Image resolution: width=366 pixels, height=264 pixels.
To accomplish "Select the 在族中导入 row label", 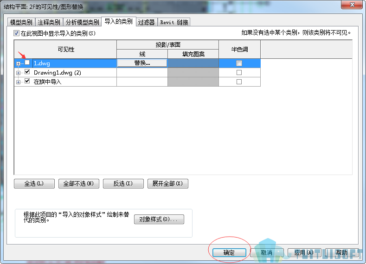I will [x=47, y=82].
